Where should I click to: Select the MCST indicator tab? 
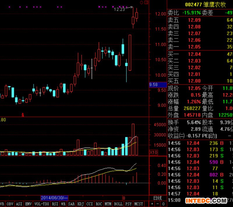coord(138,204)
